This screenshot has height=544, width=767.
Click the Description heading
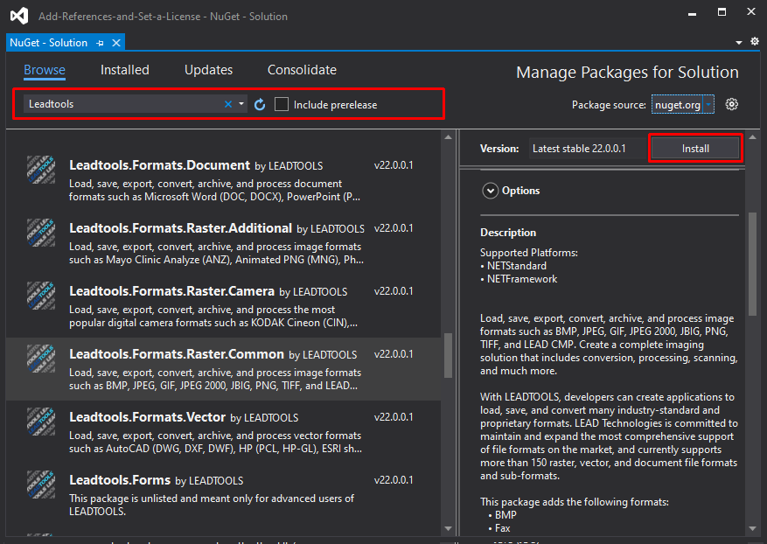[x=508, y=233]
